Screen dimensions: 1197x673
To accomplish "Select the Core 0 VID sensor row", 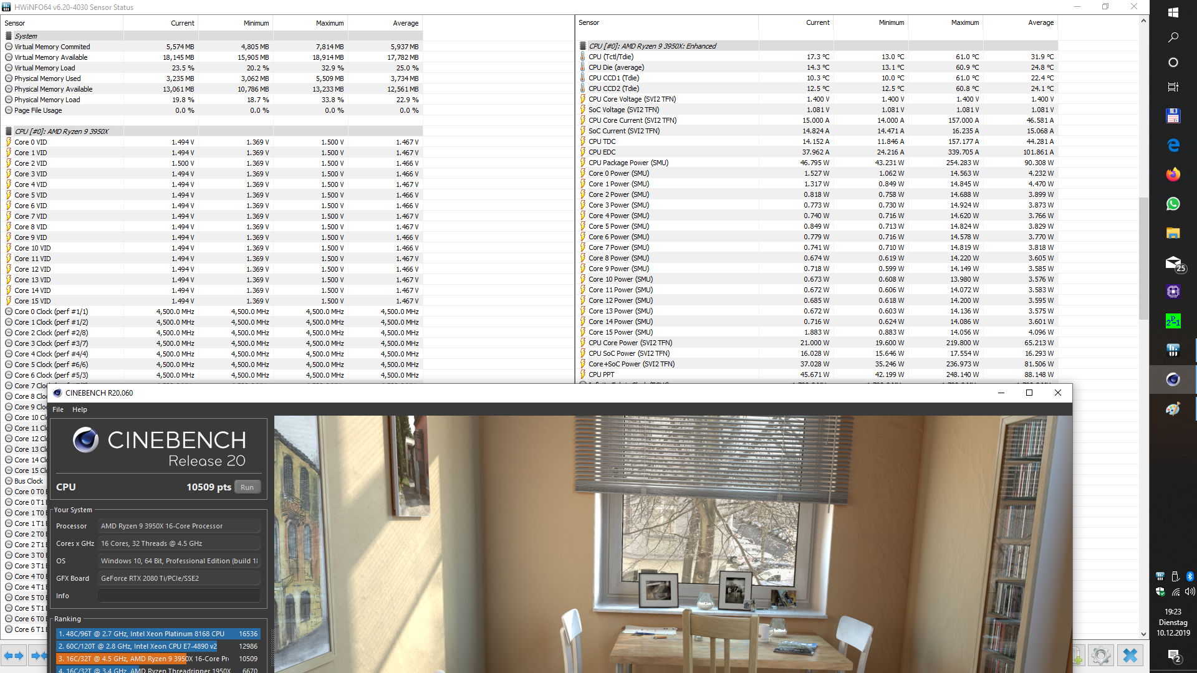I will 31,142.
